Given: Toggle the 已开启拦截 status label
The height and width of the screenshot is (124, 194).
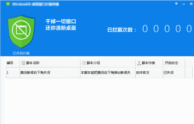Looking at the screenshot, I should pyautogui.click(x=21, y=53).
